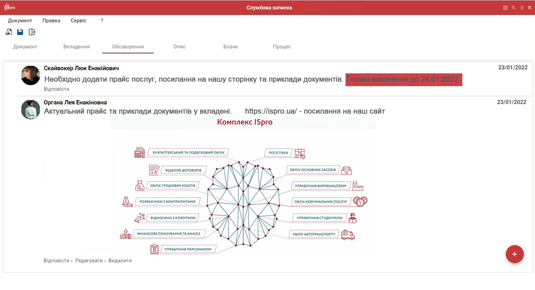Click Видалити under Органа's comment

coord(120,261)
